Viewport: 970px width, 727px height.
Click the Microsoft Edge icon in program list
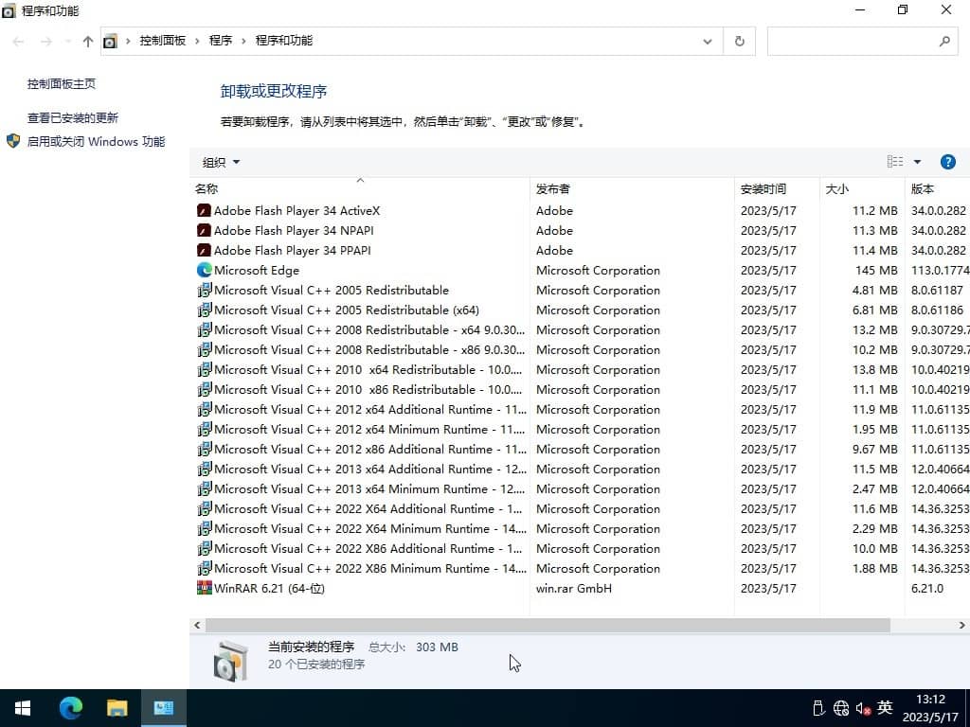point(204,271)
